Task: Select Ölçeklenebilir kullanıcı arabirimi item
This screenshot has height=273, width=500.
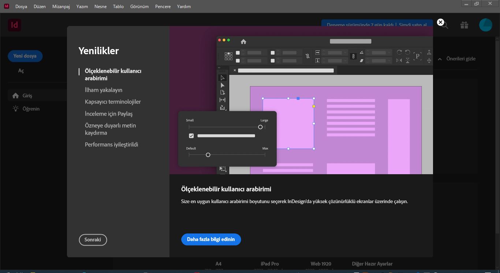Action: [x=113, y=75]
